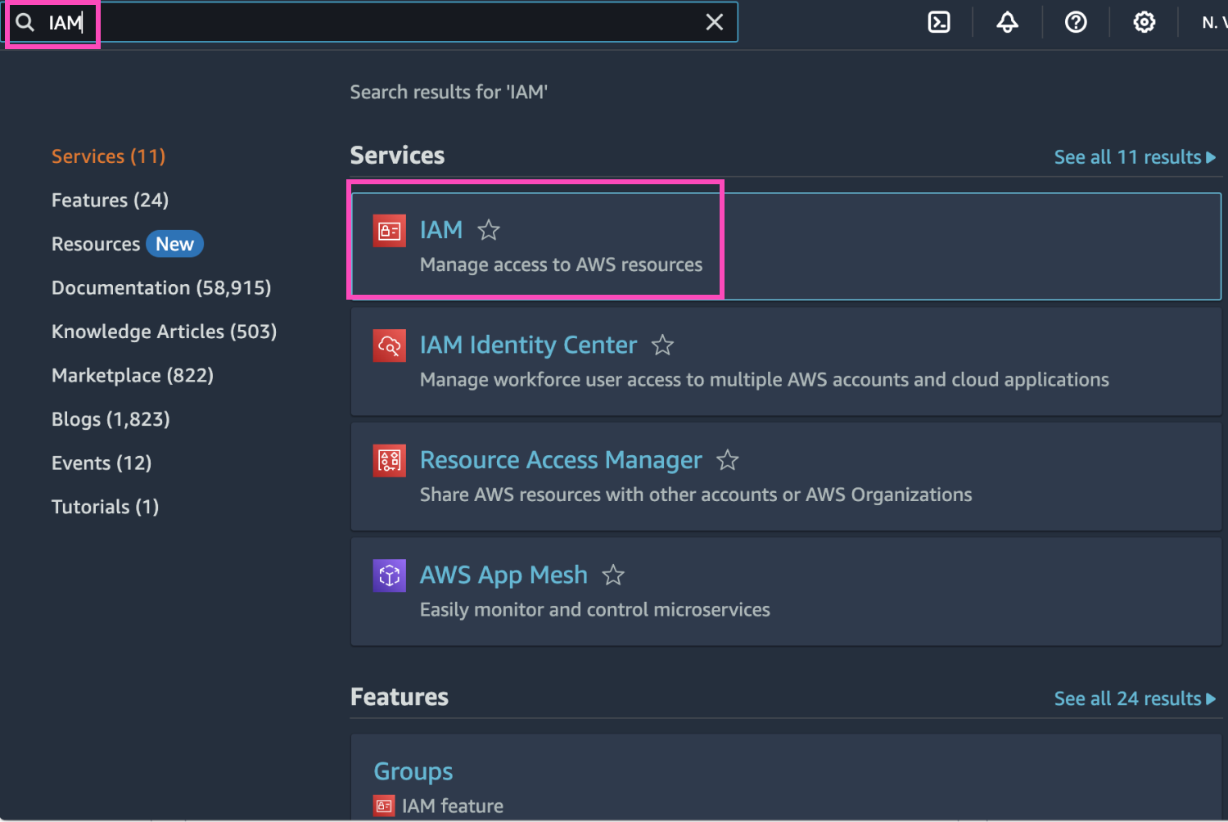
Task: Favorite IAM by clicking its star
Action: (489, 230)
